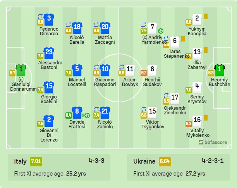Viewport: 237px width, 188px height.
Task: Select Nicolò Barella's number 18 shirt
Action: point(77,28)
